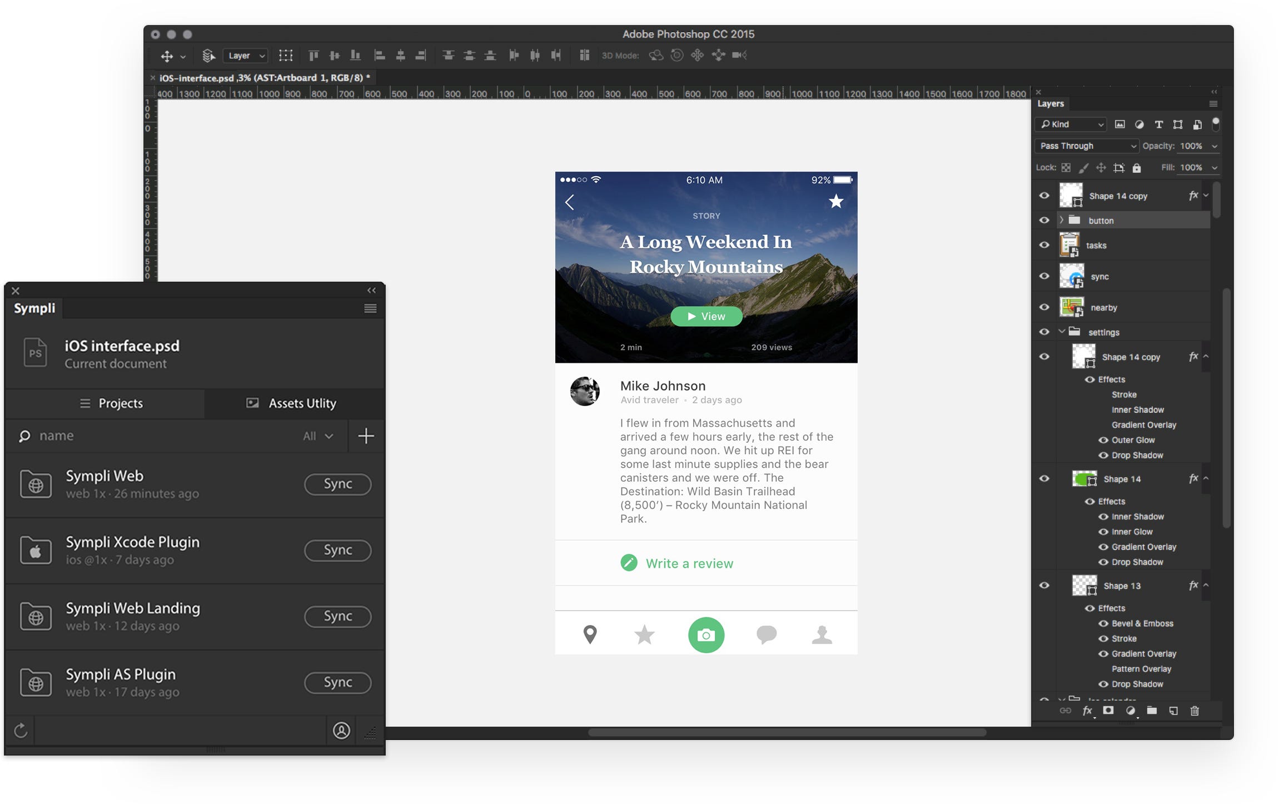Toggle Bevel & Emboss effect visibility
This screenshot has width=1279, height=805.
coord(1103,623)
